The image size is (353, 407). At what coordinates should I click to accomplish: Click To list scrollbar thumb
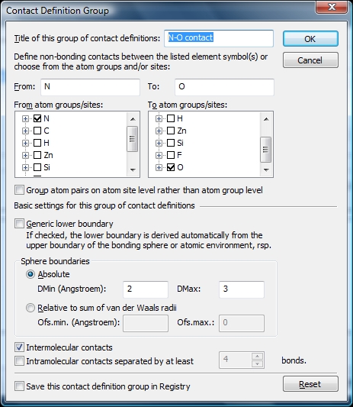point(266,150)
